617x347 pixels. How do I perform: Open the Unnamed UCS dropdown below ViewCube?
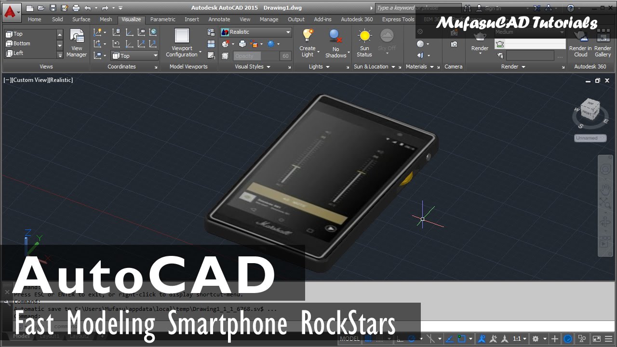(x=590, y=138)
